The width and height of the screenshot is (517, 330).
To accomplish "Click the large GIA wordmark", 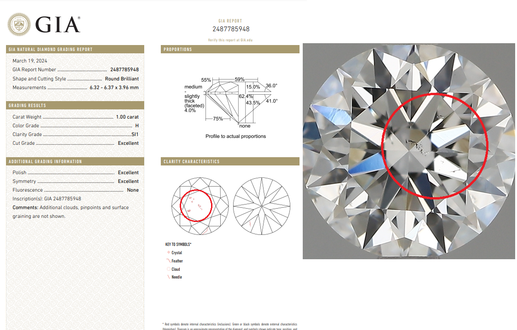I will pyautogui.click(x=58, y=25).
